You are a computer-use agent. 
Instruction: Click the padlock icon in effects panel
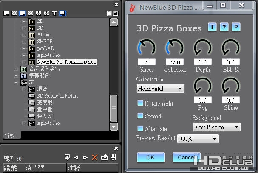point(116,13)
